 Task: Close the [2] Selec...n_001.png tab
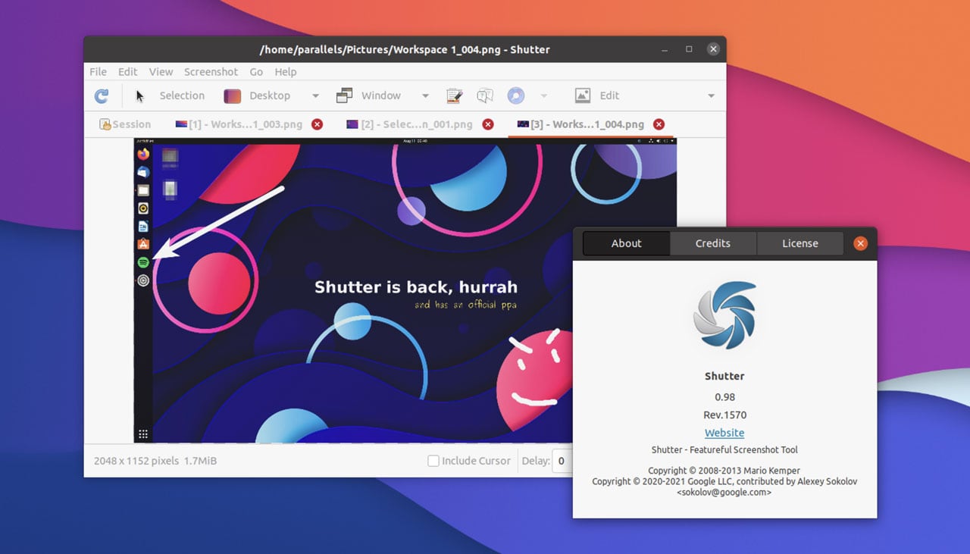[488, 124]
